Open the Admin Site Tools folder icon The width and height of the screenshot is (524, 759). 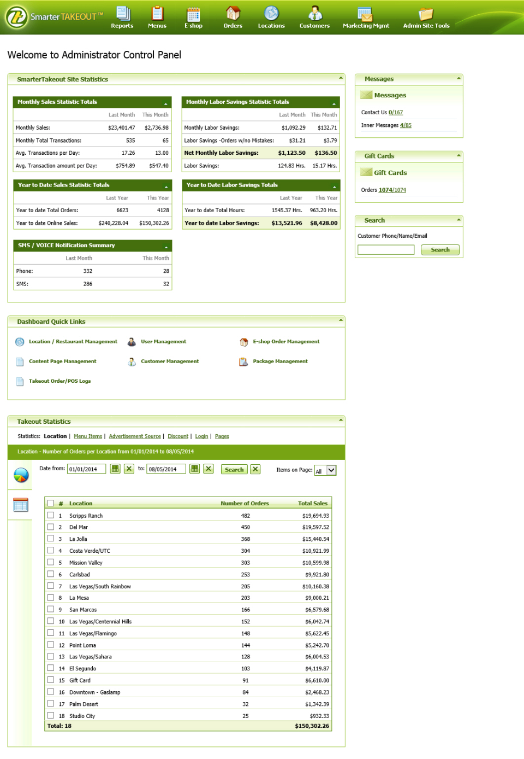point(426,14)
